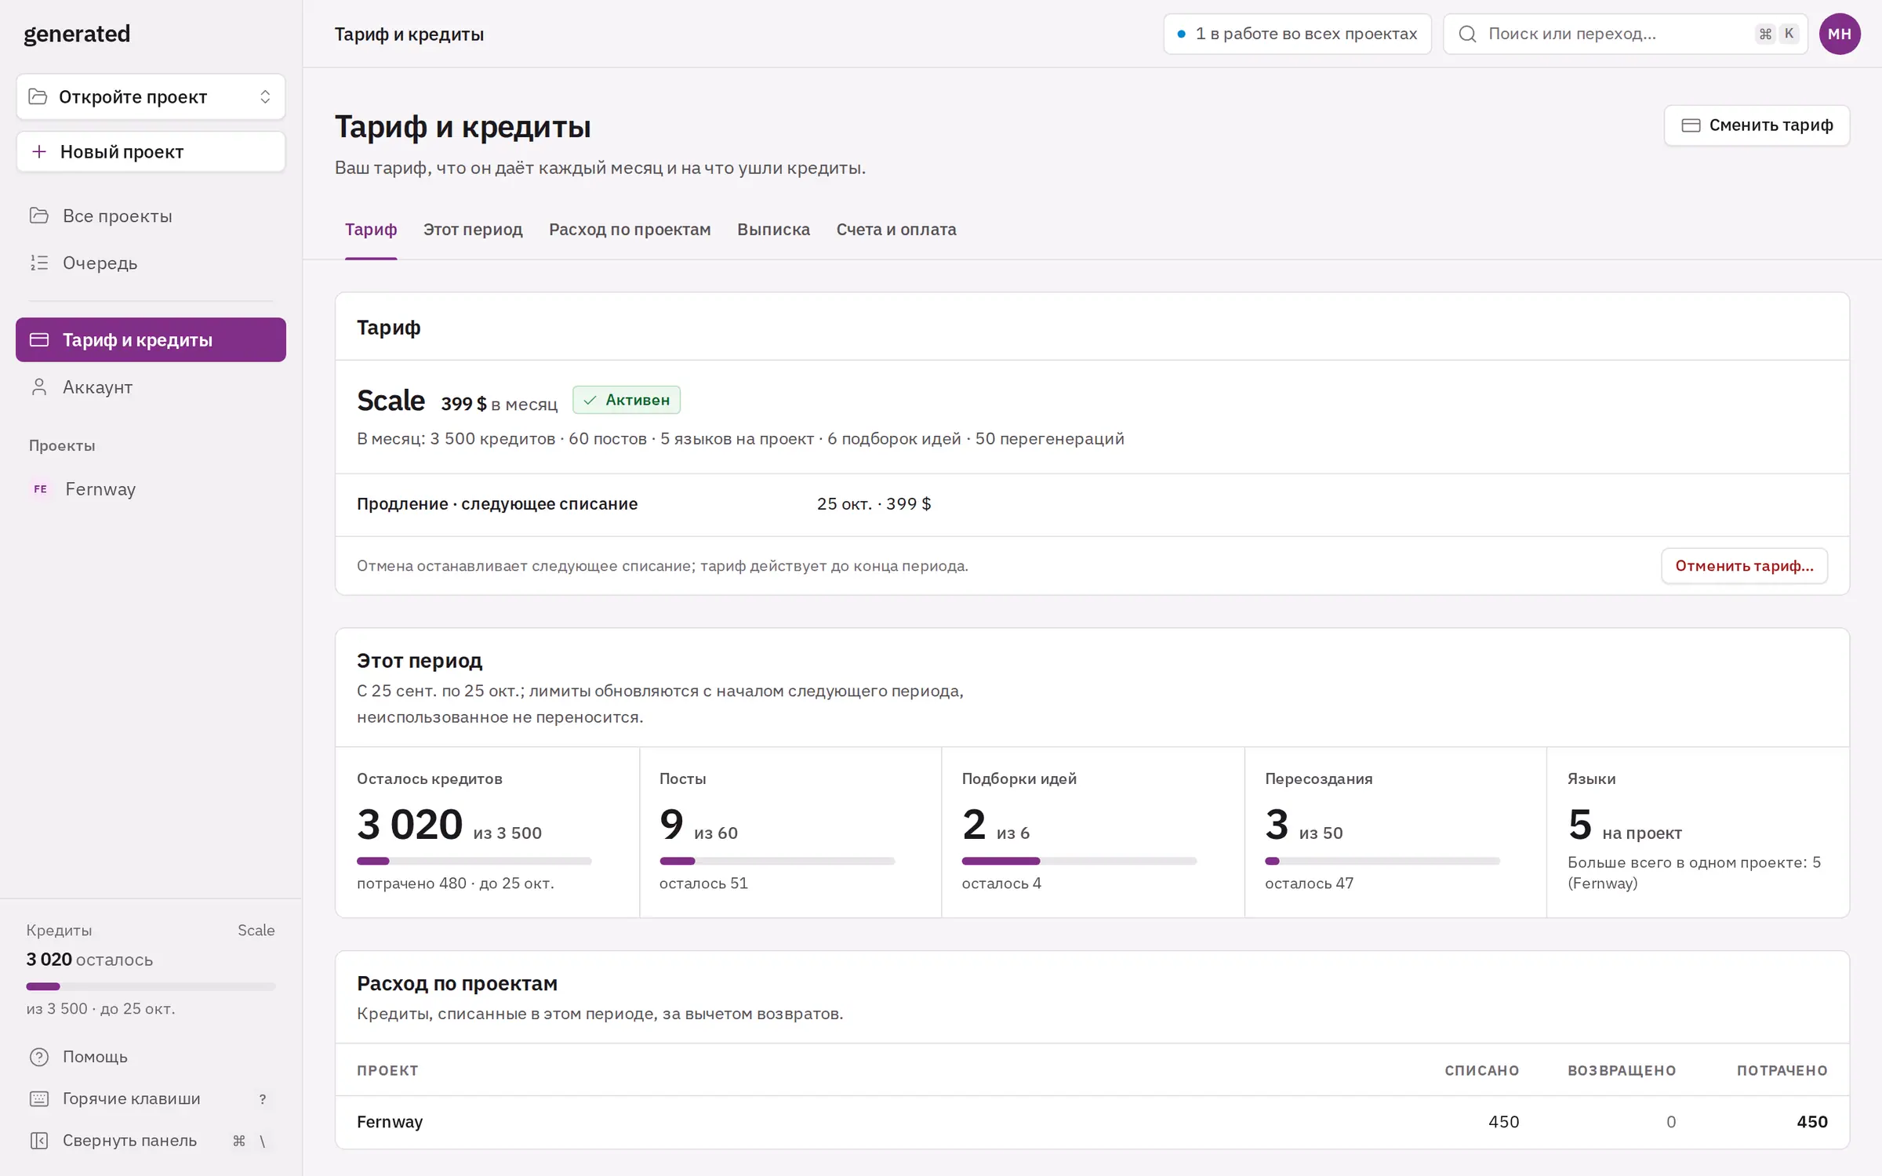Viewport: 1882px width, 1176px height.
Task: Open Очередь in the sidebar
Action: click(x=151, y=263)
